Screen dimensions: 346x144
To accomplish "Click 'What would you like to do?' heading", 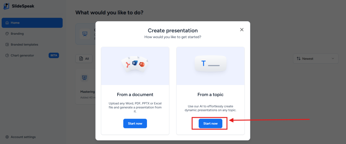I will pos(109,12).
